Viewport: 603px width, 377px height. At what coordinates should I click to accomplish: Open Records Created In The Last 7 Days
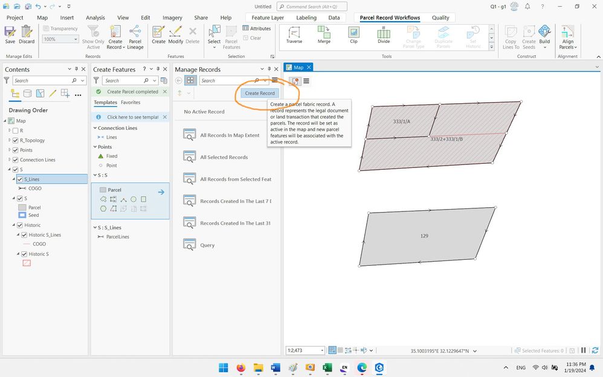(x=227, y=201)
